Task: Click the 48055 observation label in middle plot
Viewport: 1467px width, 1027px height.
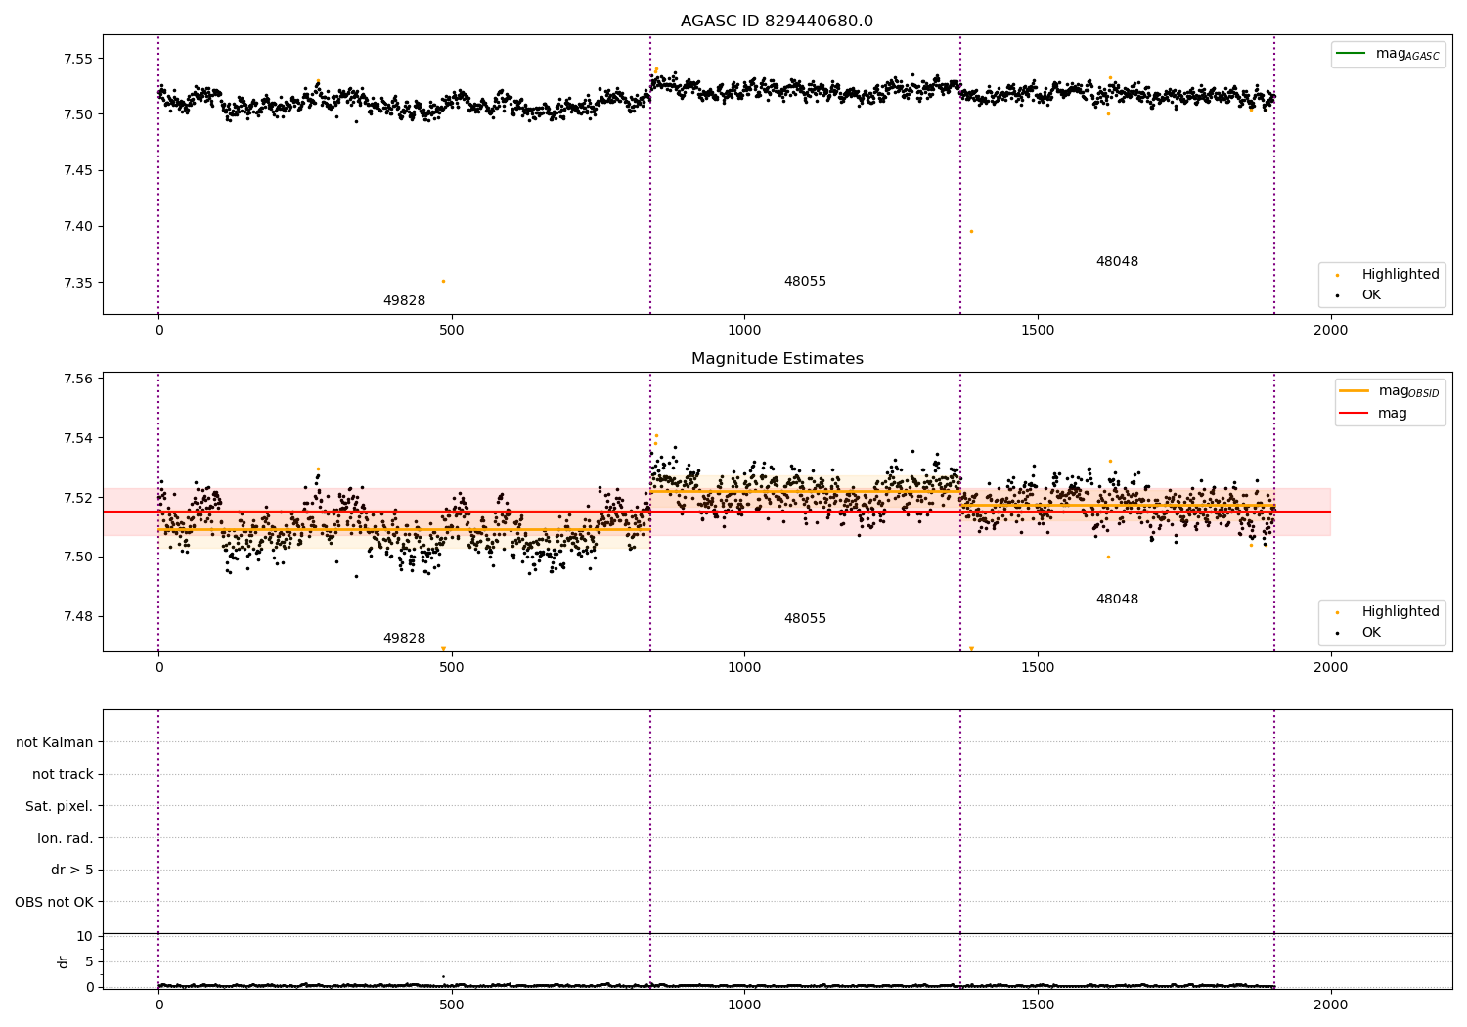Action: coord(805,619)
